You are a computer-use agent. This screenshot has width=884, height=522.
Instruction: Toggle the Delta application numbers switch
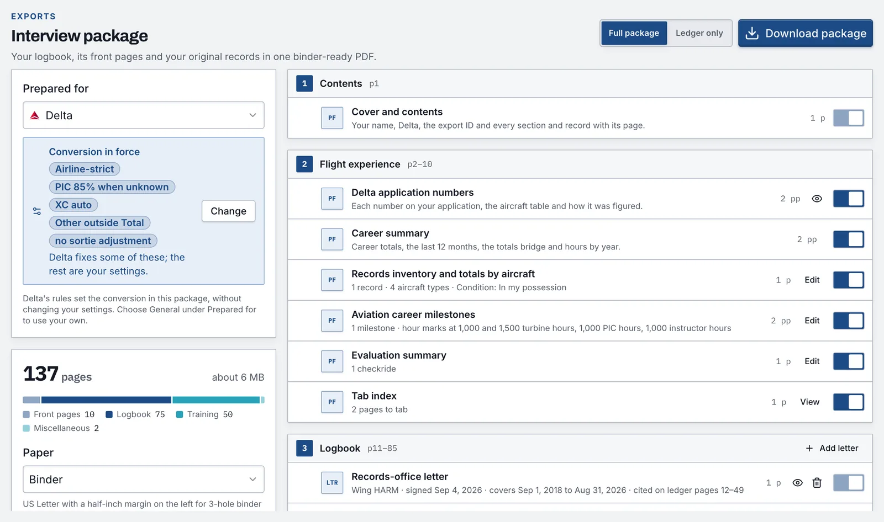coord(849,199)
